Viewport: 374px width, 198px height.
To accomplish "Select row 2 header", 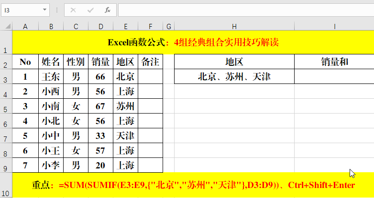I will tap(6, 62).
